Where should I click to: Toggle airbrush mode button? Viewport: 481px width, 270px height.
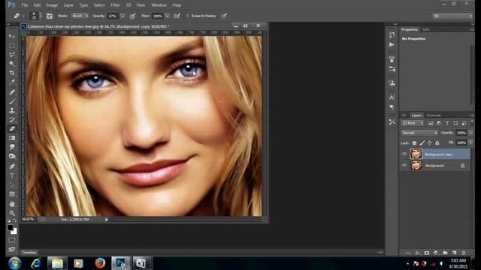(x=177, y=16)
